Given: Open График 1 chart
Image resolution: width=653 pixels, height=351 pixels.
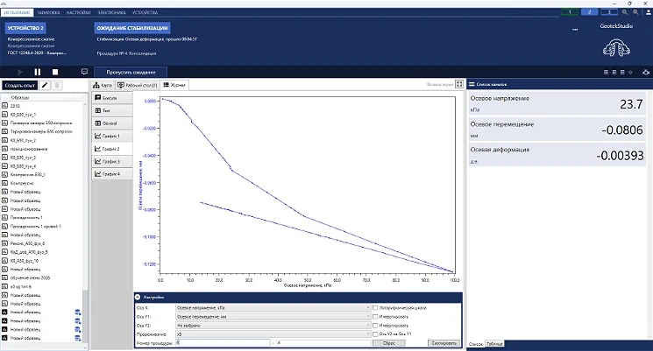Looking at the screenshot, I should click(x=112, y=136).
